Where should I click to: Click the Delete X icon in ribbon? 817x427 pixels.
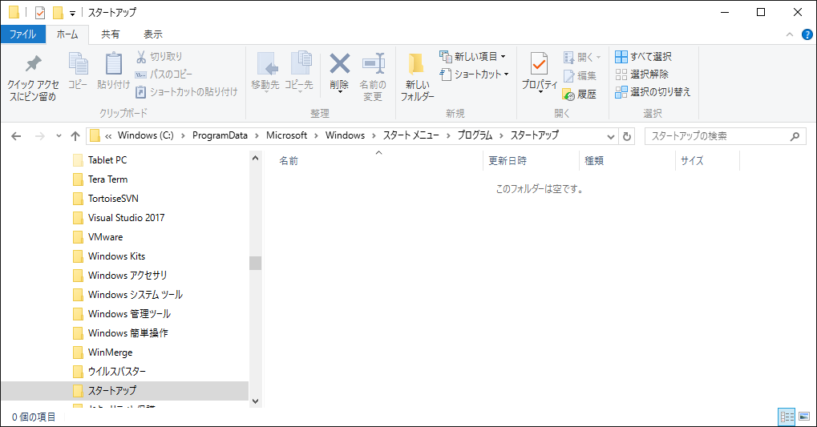coord(339,64)
